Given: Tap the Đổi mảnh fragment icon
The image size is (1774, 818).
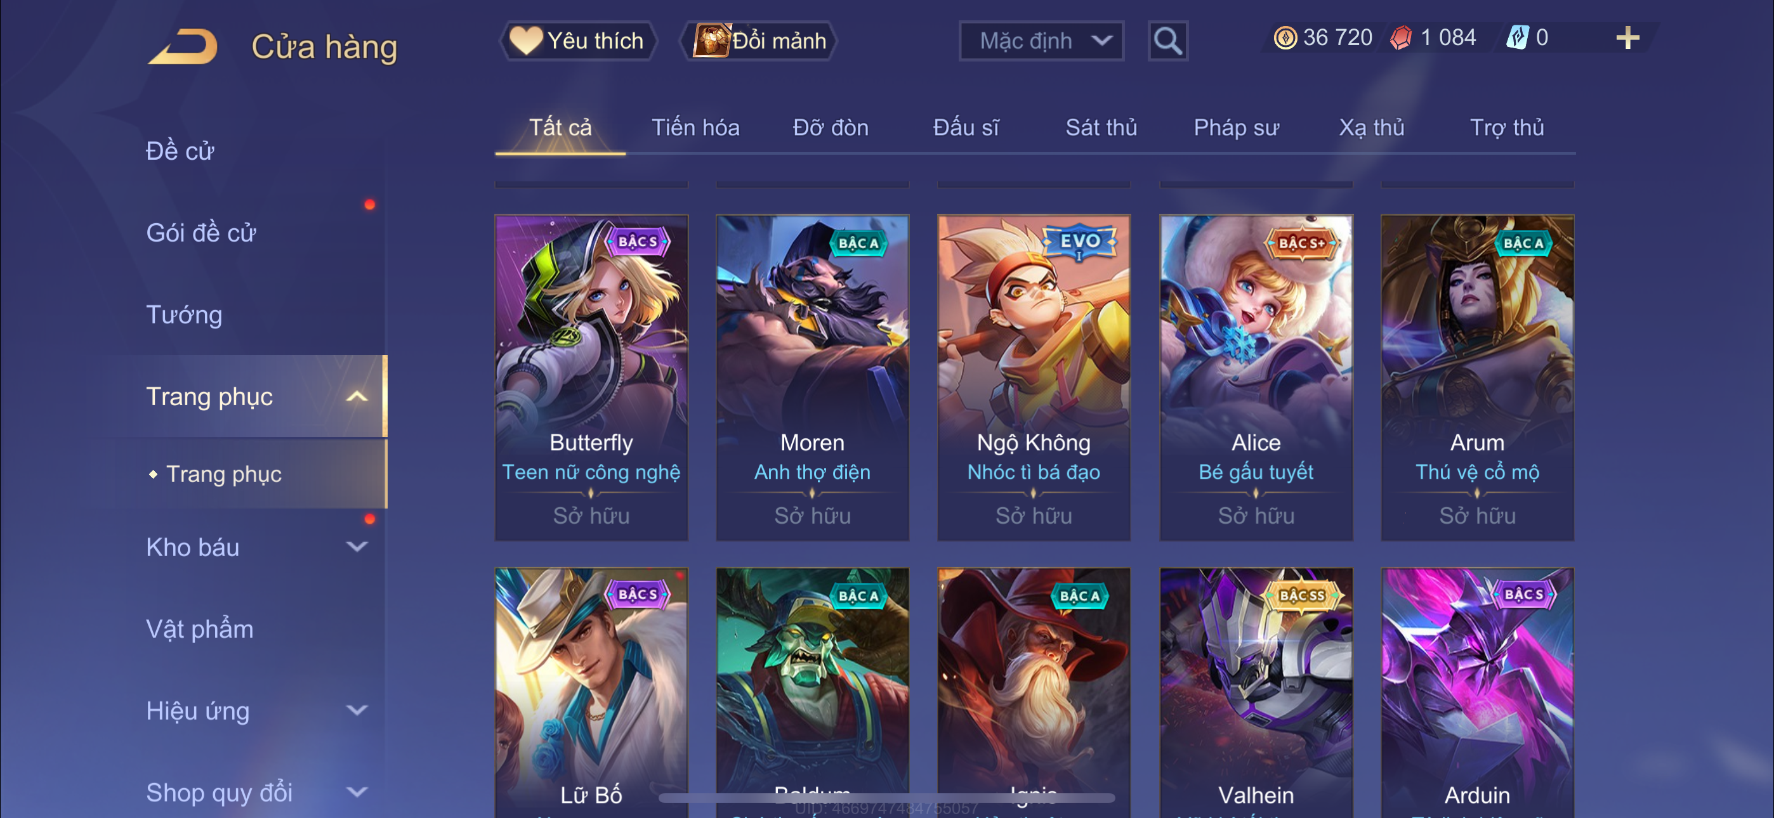Looking at the screenshot, I should click(x=711, y=41).
